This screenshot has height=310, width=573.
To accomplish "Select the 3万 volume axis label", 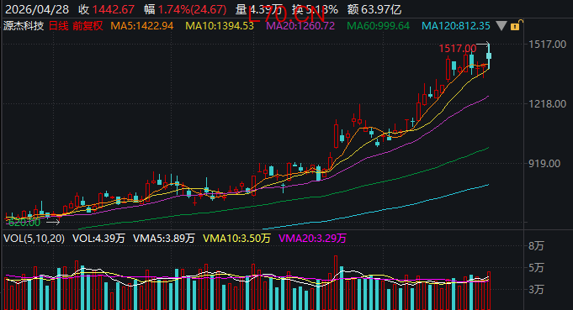I will tap(536, 290).
